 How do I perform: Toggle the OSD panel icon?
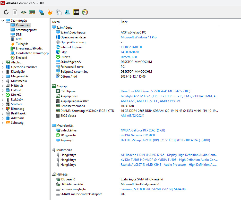point(76,12)
